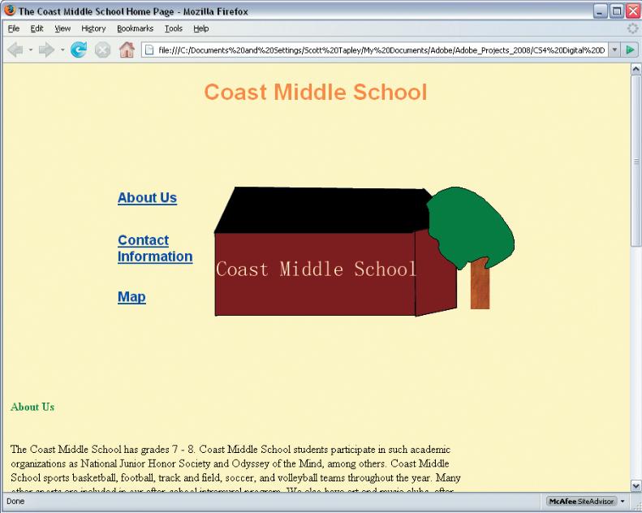Click the page icon in address bar
The width and height of the screenshot is (642, 513).
pyautogui.click(x=149, y=50)
